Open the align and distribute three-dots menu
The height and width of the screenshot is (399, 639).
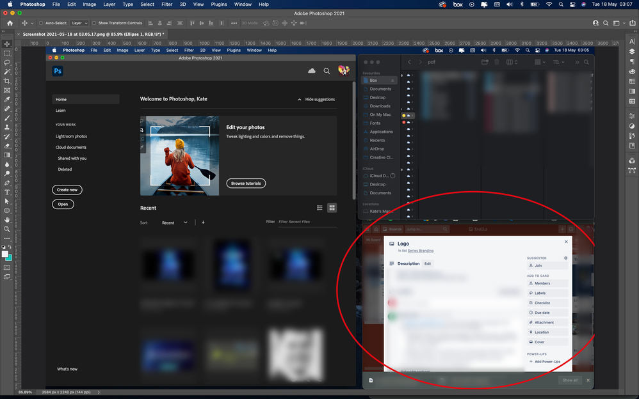234,23
